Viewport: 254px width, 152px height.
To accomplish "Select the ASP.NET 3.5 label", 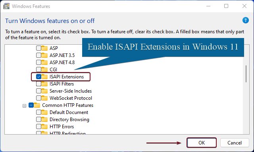I will tap(62, 55).
